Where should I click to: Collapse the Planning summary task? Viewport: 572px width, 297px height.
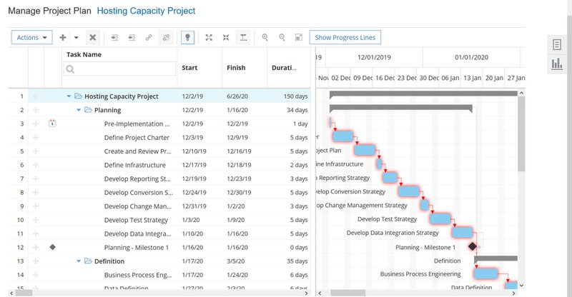pyautogui.click(x=79, y=110)
